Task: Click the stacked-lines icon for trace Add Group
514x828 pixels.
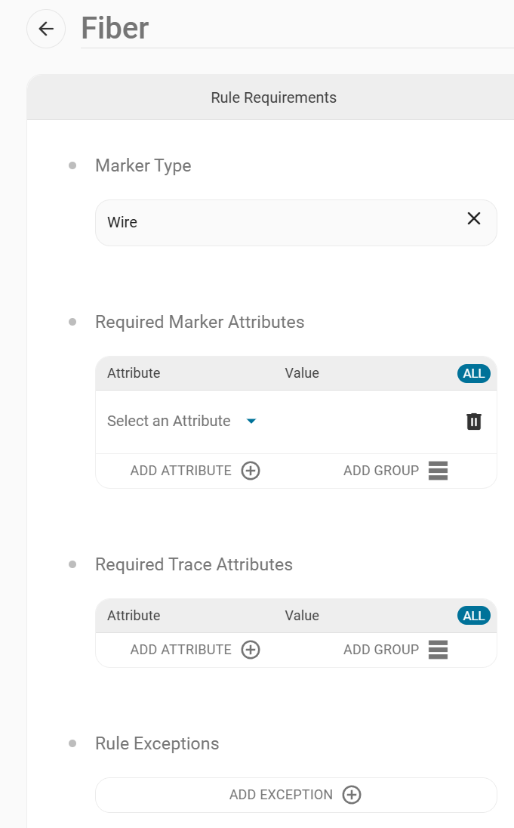Action: (x=438, y=650)
